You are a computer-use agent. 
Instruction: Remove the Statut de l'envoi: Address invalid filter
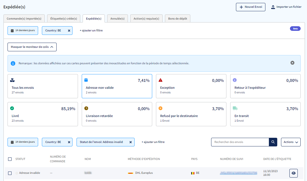point(131,142)
